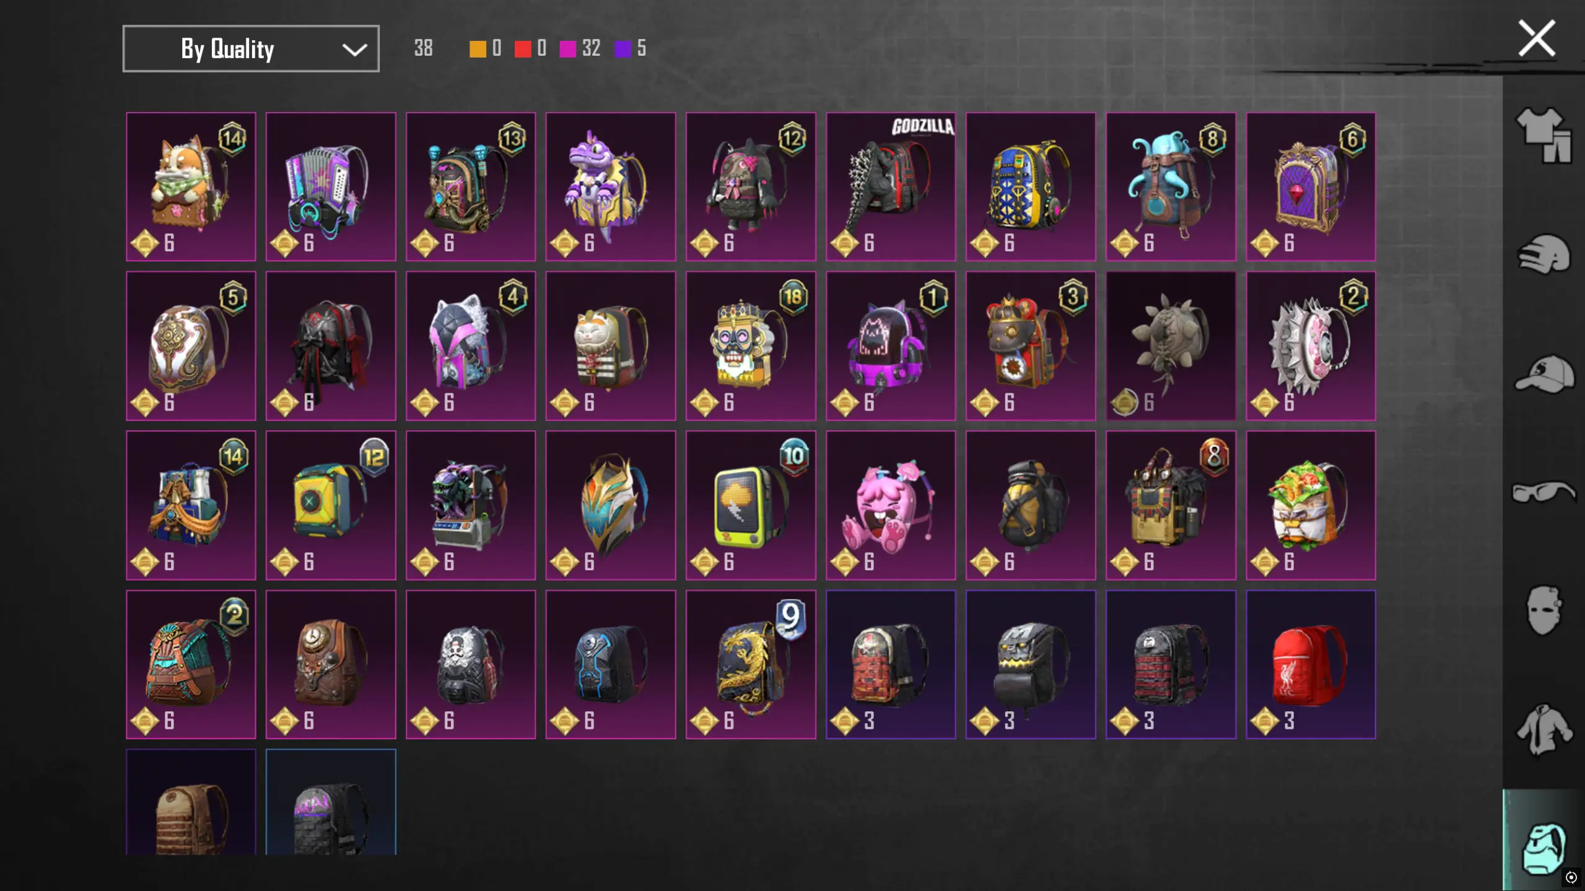
Task: Select the purple dragon backpack
Action: [x=611, y=186]
